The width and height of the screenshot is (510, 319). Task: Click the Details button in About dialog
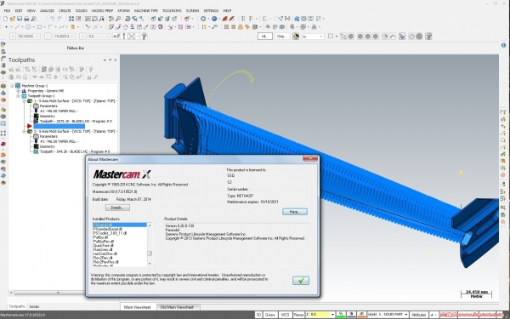(x=117, y=208)
